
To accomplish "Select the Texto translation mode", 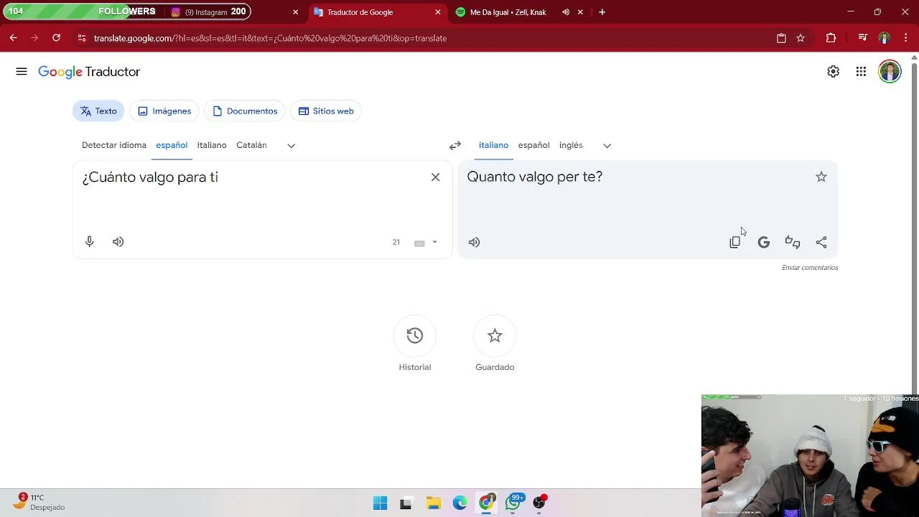I will [98, 111].
